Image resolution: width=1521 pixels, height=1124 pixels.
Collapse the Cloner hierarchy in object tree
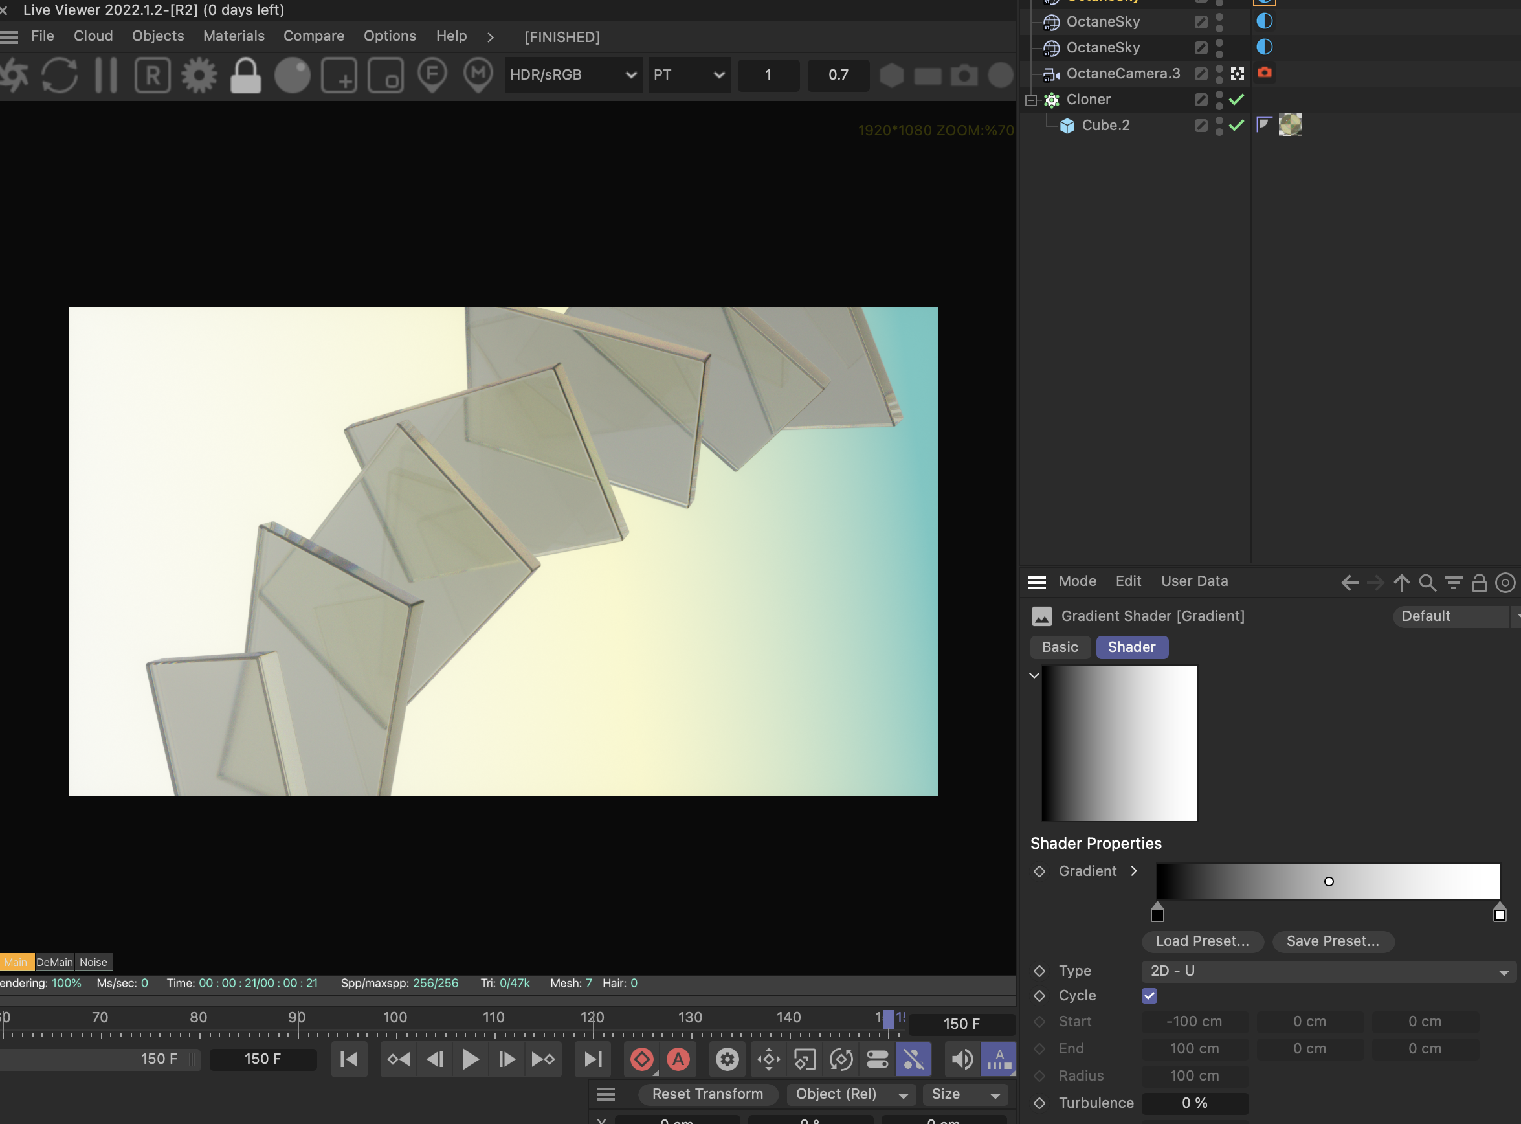pyautogui.click(x=1031, y=100)
